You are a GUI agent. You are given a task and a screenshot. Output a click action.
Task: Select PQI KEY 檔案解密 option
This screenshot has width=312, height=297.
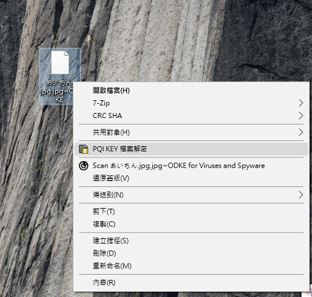tap(191, 149)
